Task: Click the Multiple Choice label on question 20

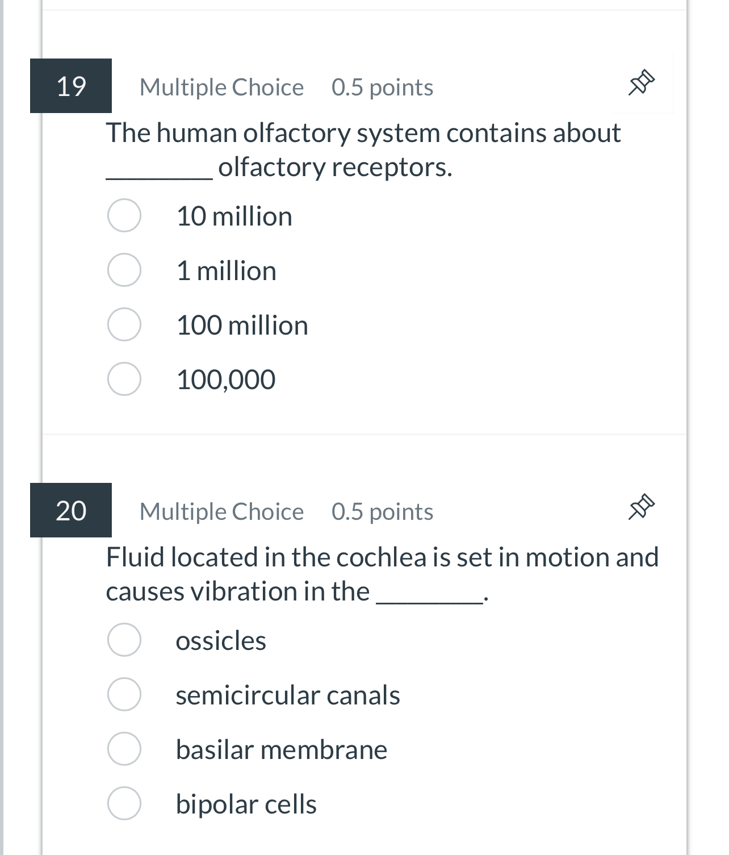Action: pos(222,511)
